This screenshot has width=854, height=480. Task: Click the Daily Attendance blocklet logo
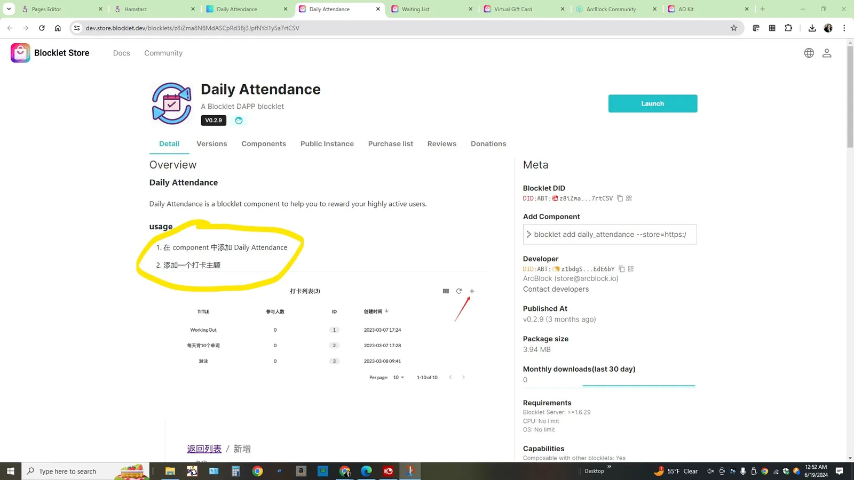tap(171, 103)
